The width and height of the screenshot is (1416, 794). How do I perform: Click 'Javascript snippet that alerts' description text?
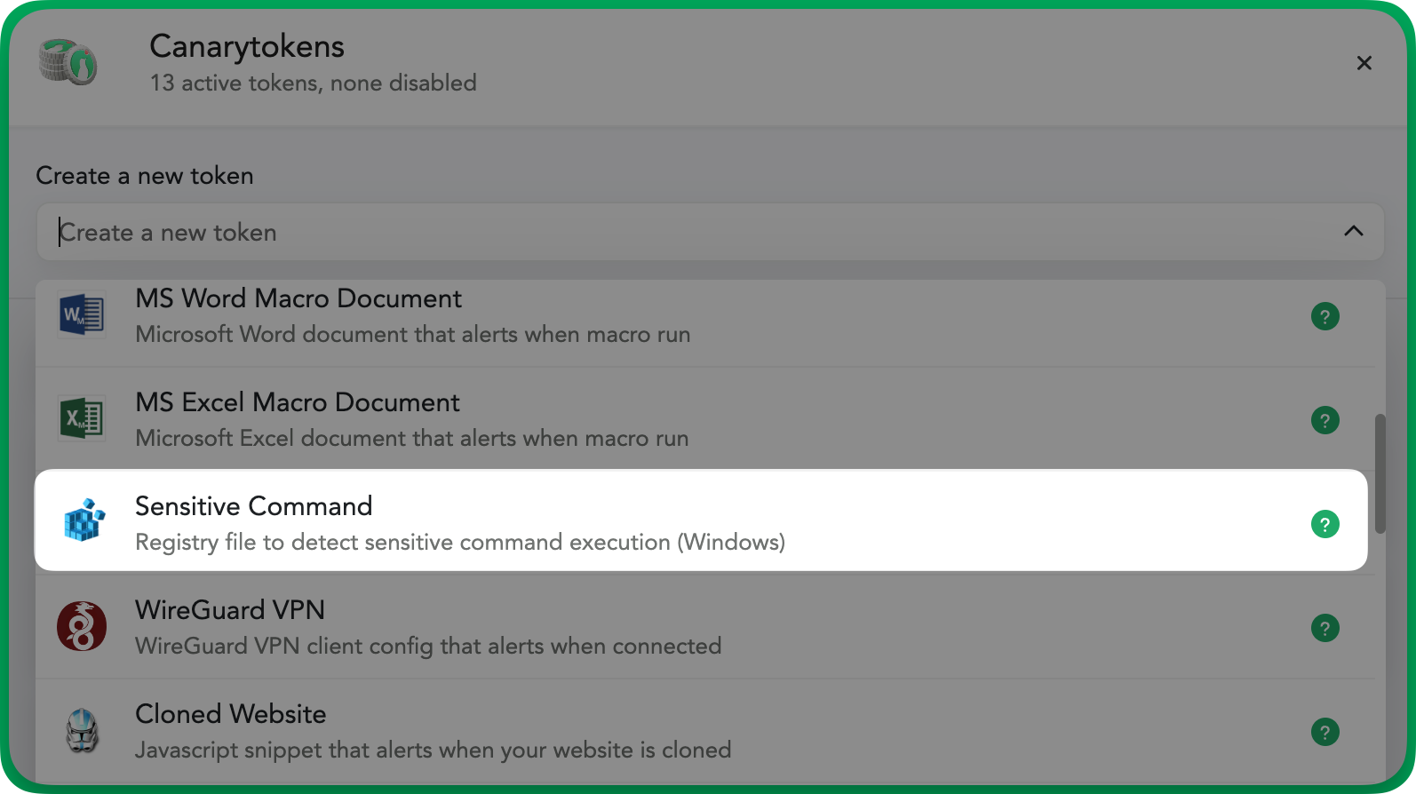coord(433,750)
